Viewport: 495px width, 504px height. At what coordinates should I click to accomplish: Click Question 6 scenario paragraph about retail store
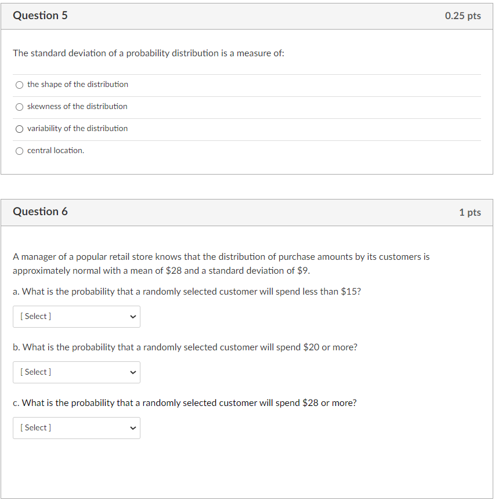[221, 263]
